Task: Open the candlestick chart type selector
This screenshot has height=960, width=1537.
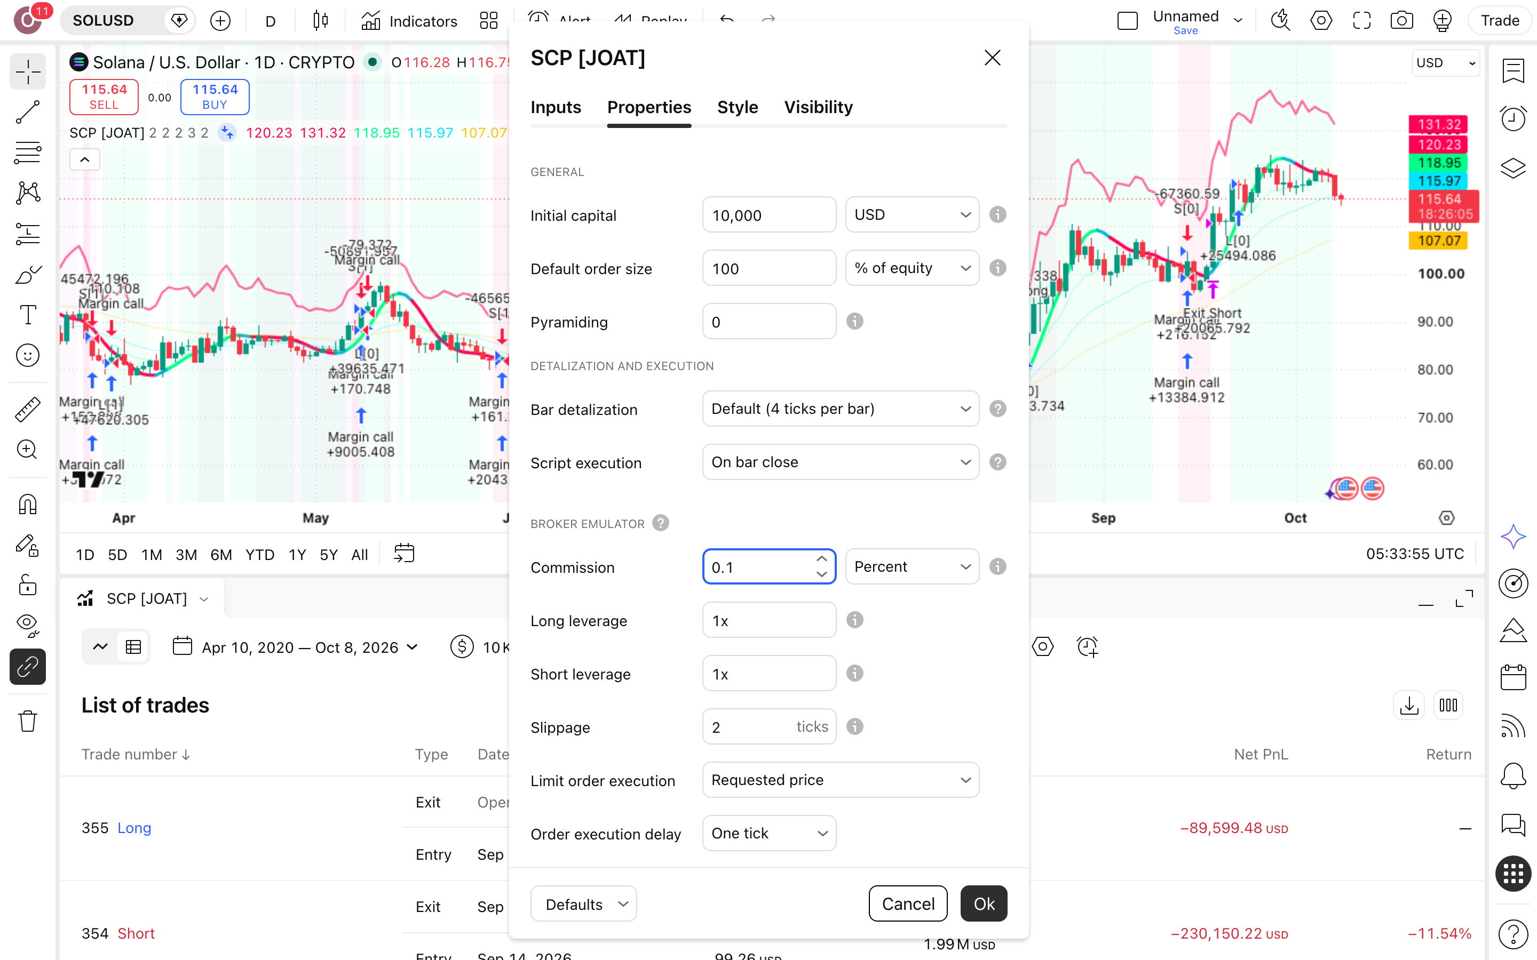Action: (x=321, y=20)
